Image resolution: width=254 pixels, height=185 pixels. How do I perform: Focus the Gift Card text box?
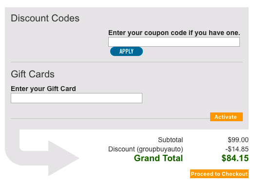[x=77, y=98]
